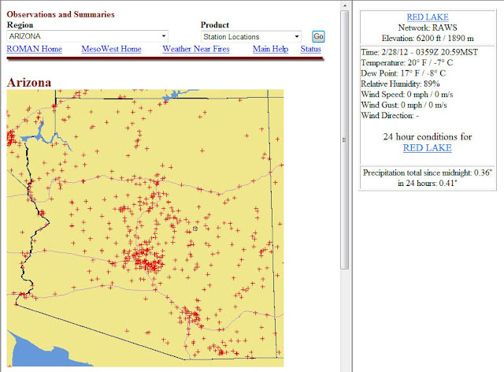The width and height of the screenshot is (504, 372).
Task: Select the Wind Direction value text
Action: (x=390, y=116)
